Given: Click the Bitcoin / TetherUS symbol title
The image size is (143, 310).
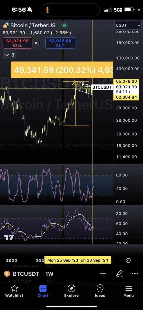Looking at the screenshot, I should pyautogui.click(x=33, y=25).
